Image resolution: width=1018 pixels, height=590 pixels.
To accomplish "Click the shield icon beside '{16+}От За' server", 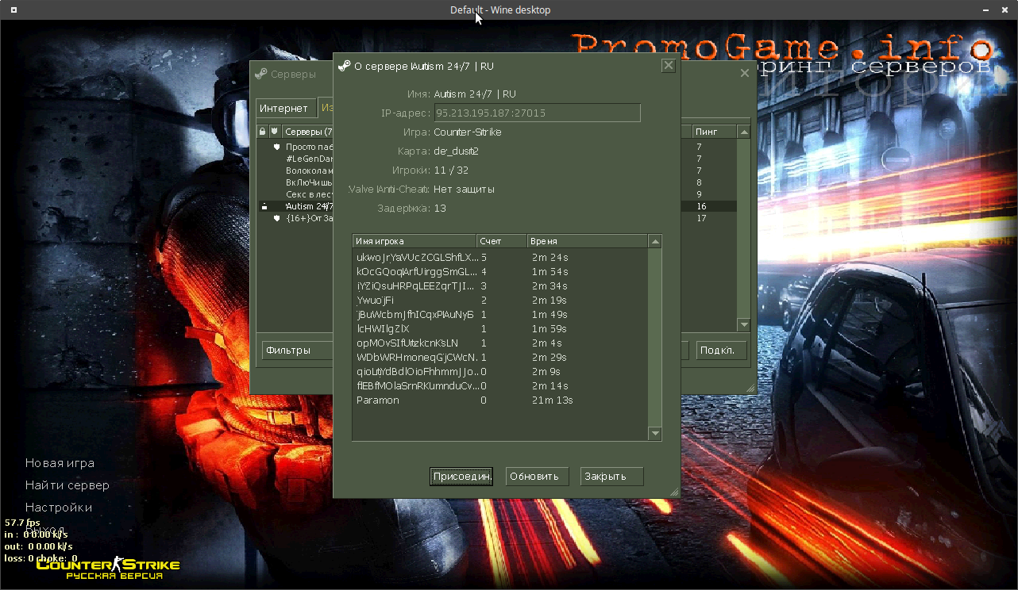I will [x=277, y=218].
